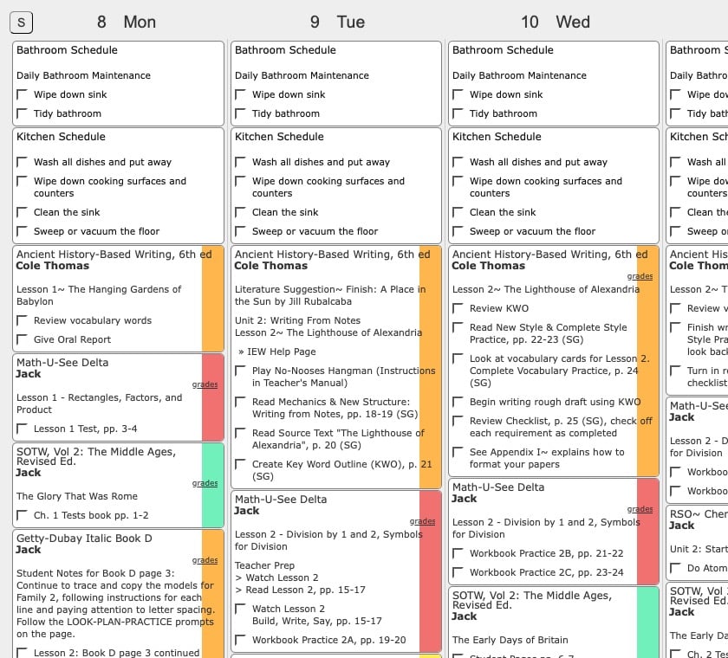Viewport: 728px width, 658px height.
Task: Mark Tuesday's Sweep or vacuum the floor done
Action: (240, 231)
